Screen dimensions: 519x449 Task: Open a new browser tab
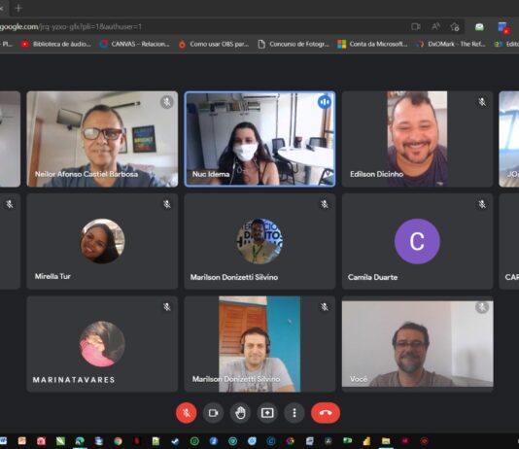[18, 8]
